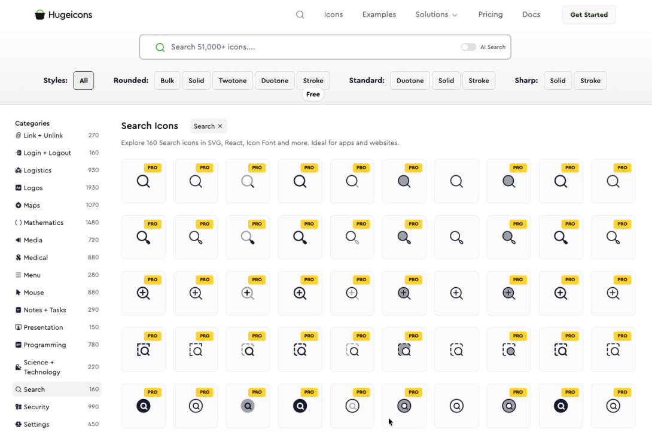Enable the AI Search toggle
The width and height of the screenshot is (652, 432).
coord(468,47)
